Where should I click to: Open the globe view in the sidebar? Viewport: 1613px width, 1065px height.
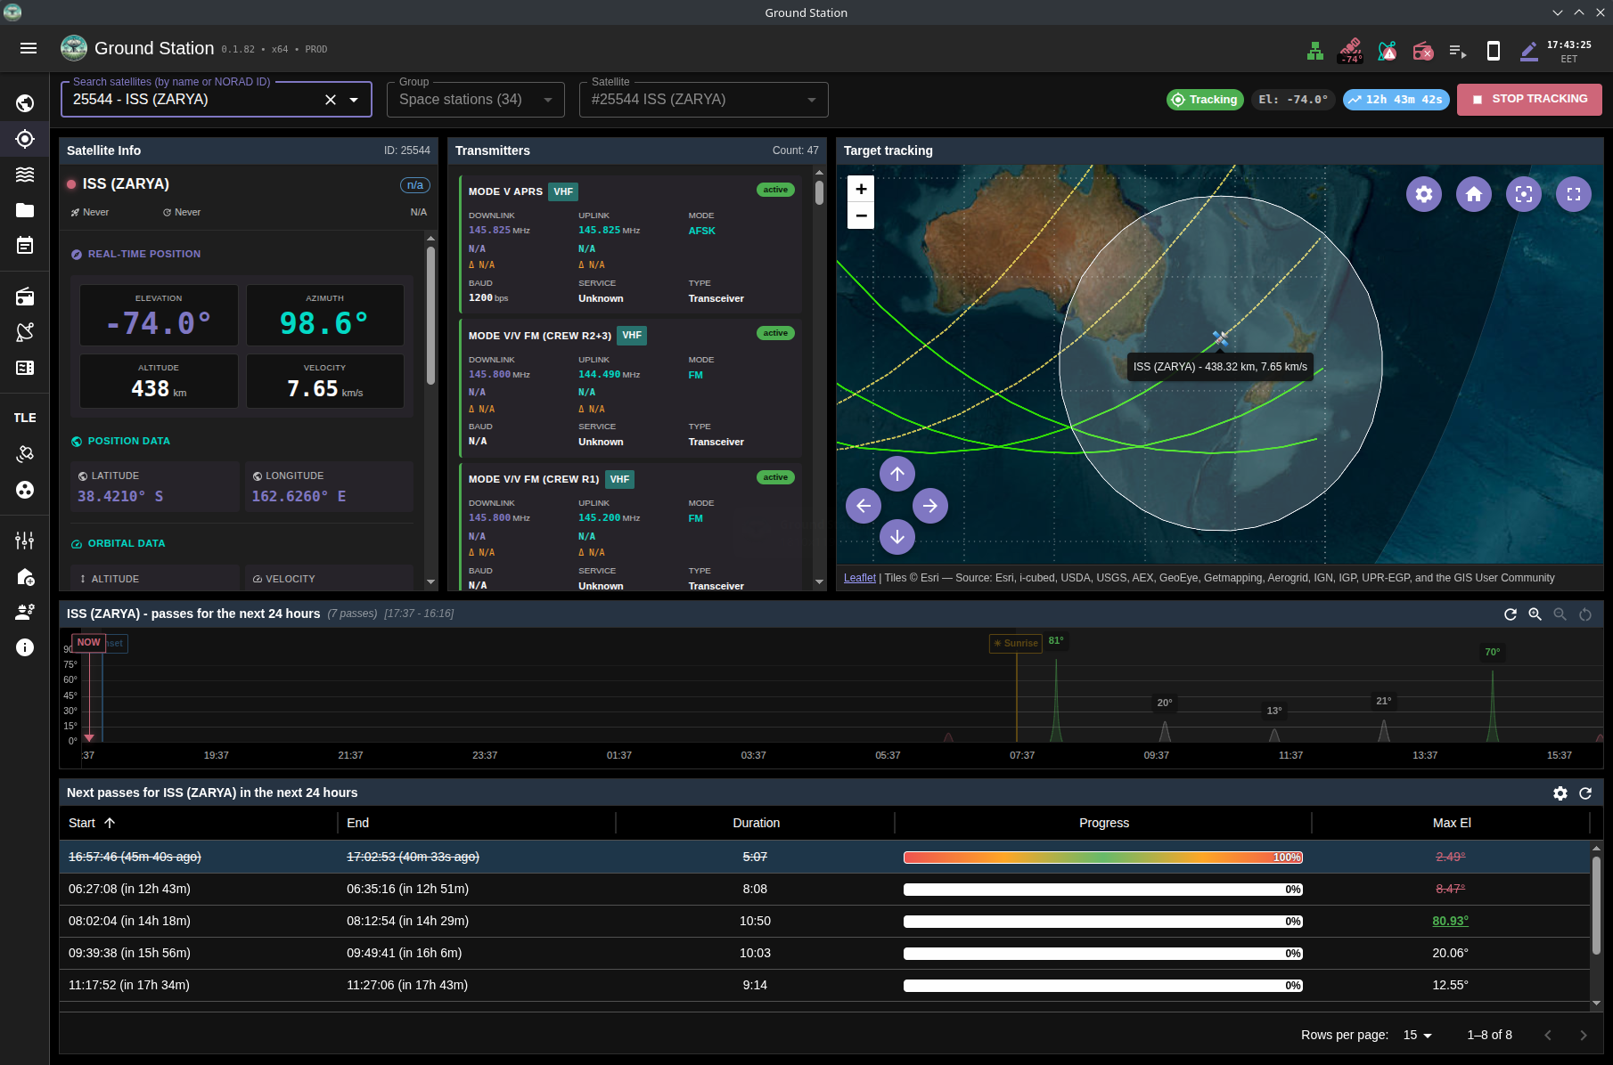coord(24,102)
